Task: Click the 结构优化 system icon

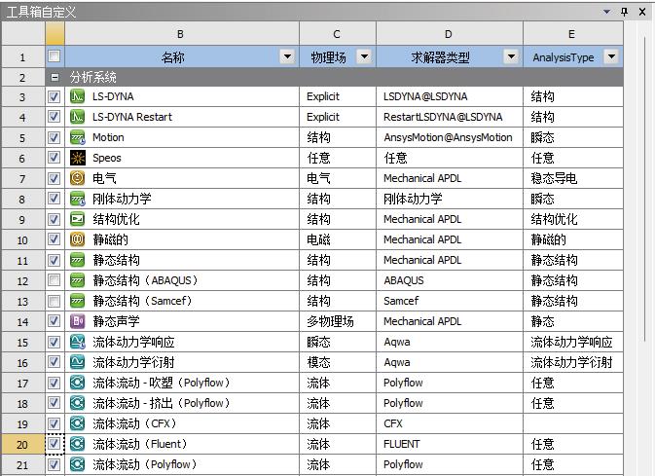Action: pyautogui.click(x=77, y=219)
